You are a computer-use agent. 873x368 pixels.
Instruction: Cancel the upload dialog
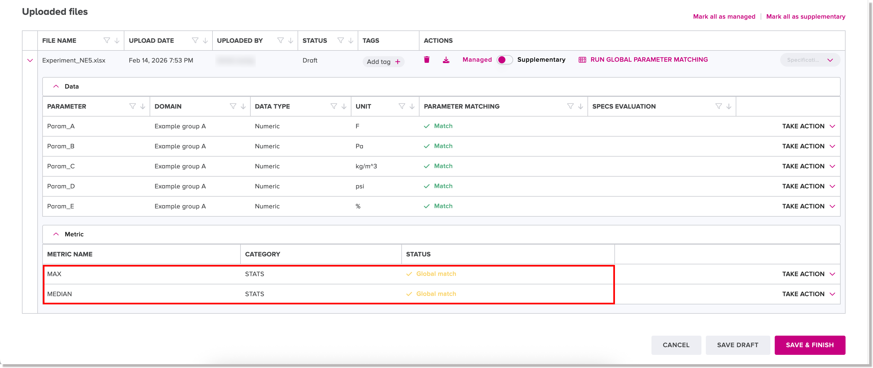[676, 345]
